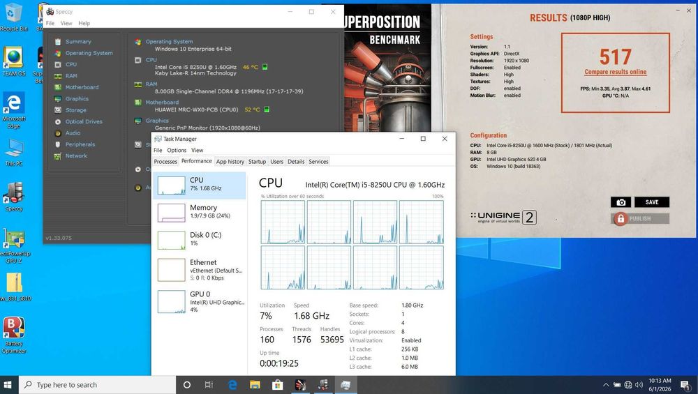Open Graphics in Speccy sidebar

pos(77,99)
